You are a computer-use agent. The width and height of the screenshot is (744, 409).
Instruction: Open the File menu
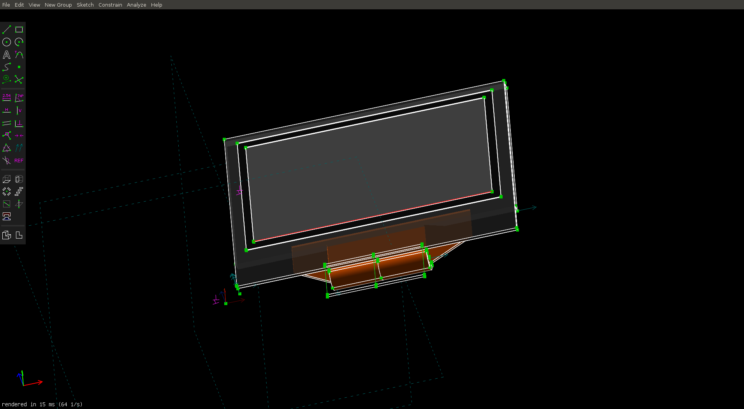tap(6, 5)
